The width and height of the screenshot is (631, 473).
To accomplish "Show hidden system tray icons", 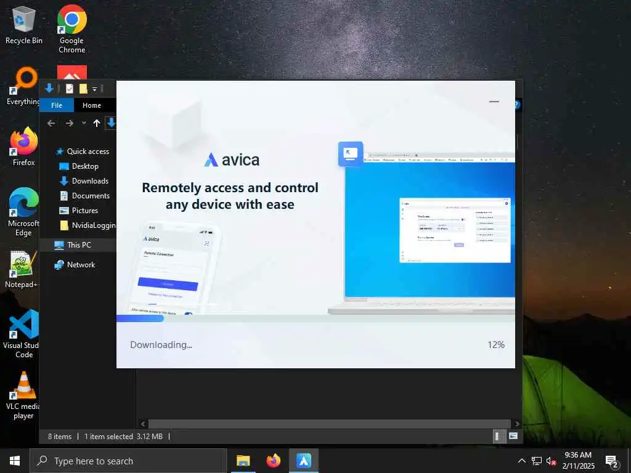I will [x=521, y=461].
